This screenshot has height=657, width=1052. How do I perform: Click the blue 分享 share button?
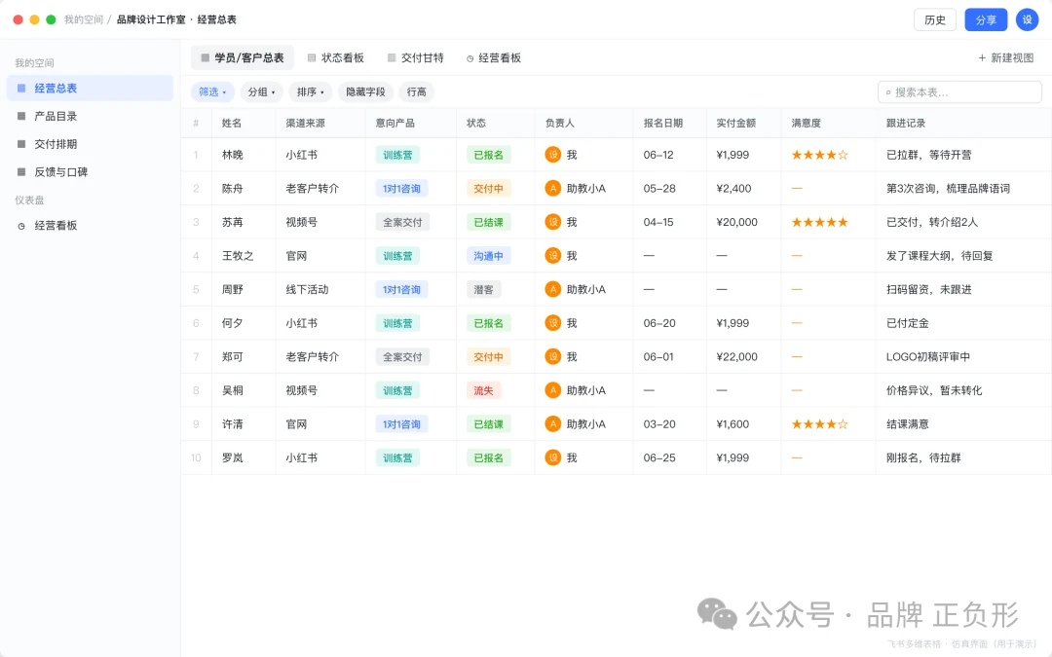point(986,20)
